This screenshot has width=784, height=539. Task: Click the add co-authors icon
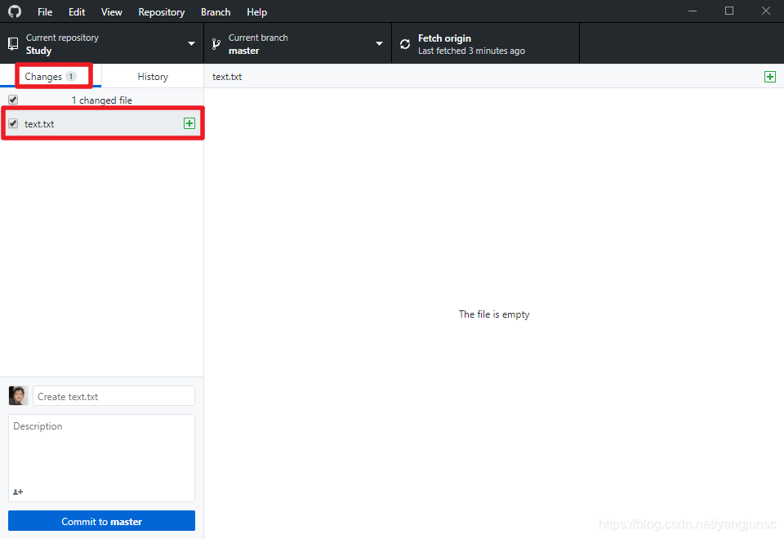click(x=18, y=492)
